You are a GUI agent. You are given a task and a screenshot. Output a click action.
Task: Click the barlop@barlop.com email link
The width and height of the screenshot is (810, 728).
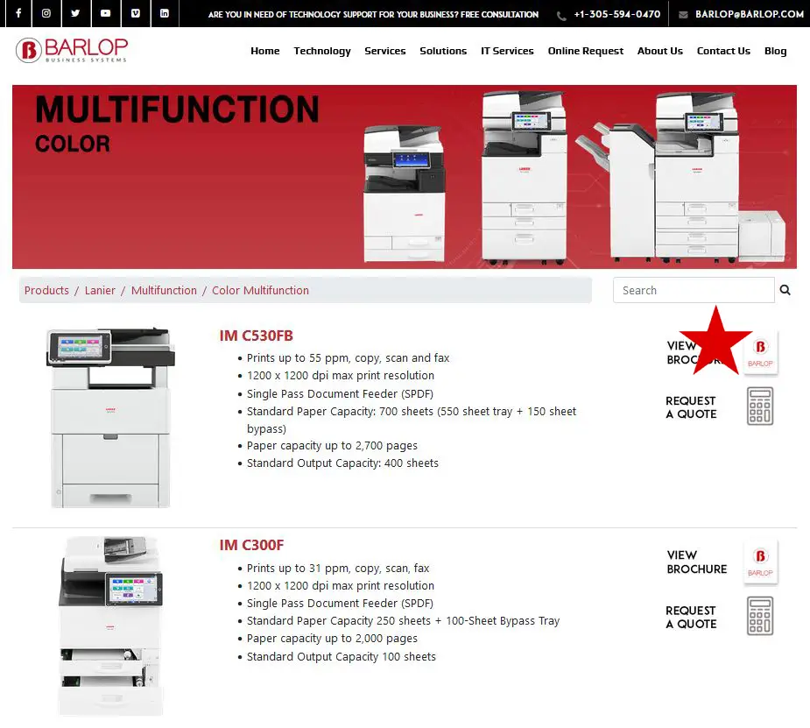click(x=749, y=14)
